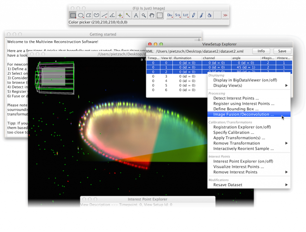Activate the Wand tracing tool
This screenshot has width=306, height=232.
tap(128, 15)
